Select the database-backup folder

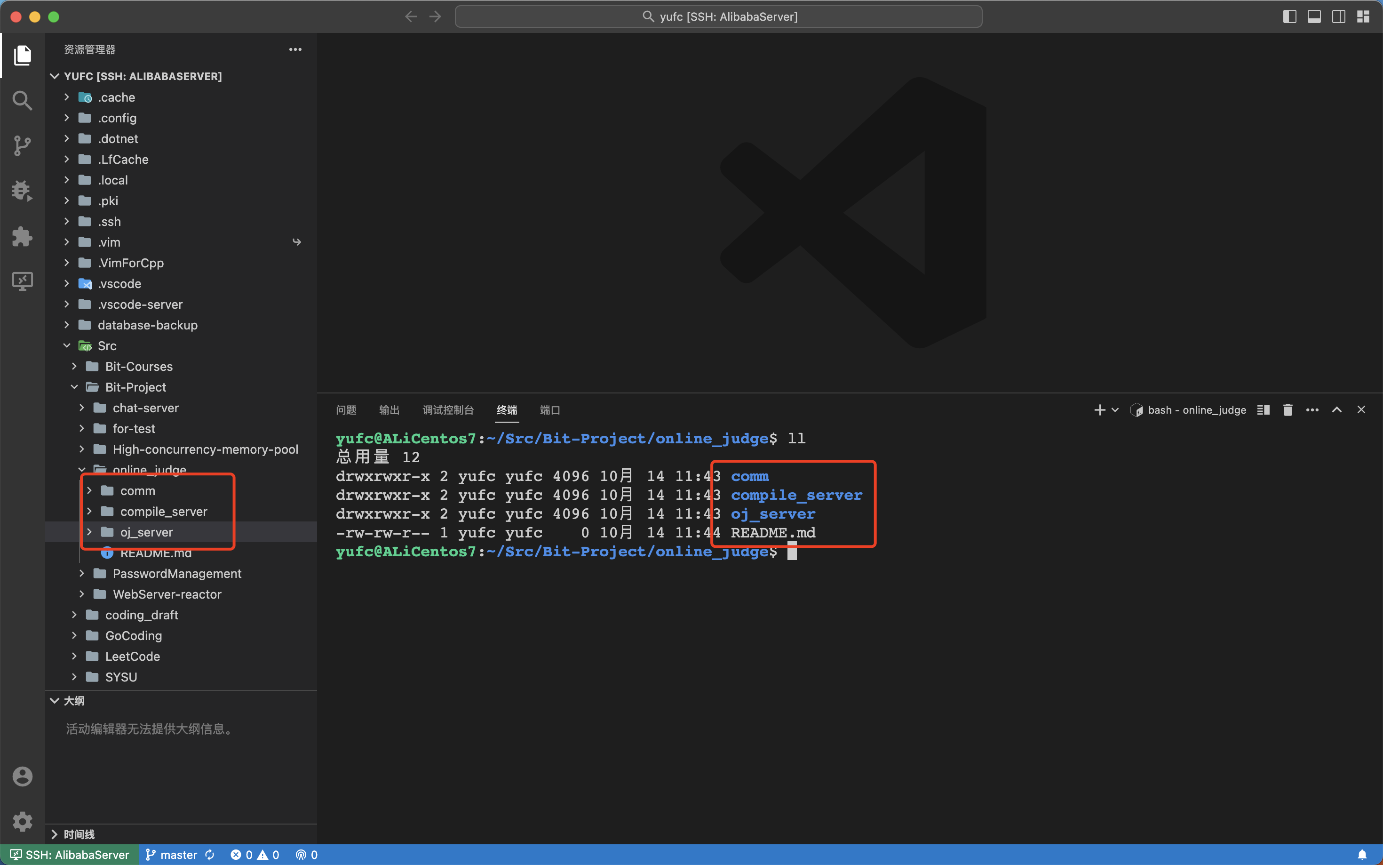(x=181, y=325)
